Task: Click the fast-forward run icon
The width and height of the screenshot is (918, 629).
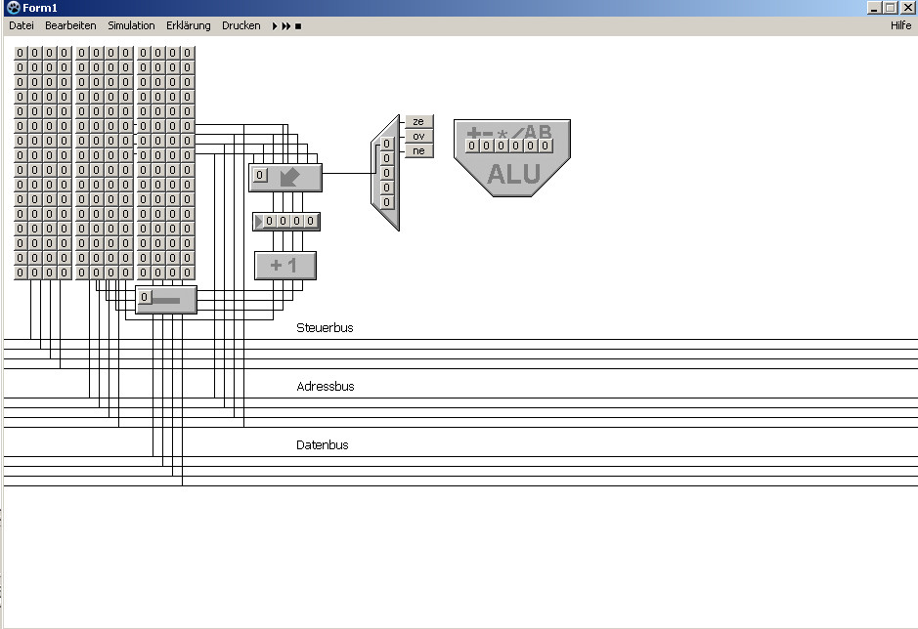Action: point(285,26)
